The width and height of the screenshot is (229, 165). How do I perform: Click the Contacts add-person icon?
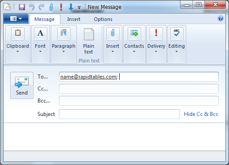coord(134,34)
